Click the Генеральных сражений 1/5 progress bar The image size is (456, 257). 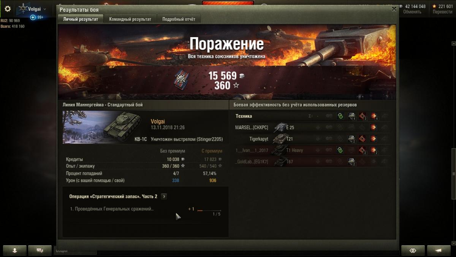click(x=209, y=210)
